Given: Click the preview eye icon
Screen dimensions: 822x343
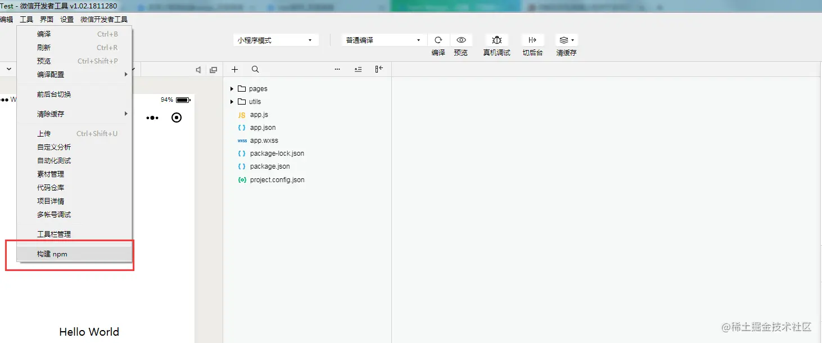Looking at the screenshot, I should coord(461,40).
